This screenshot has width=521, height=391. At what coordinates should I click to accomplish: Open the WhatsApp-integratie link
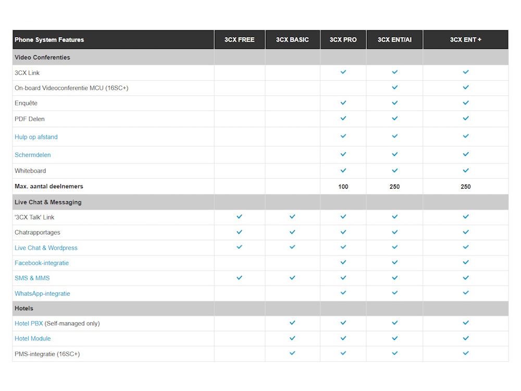42,294
